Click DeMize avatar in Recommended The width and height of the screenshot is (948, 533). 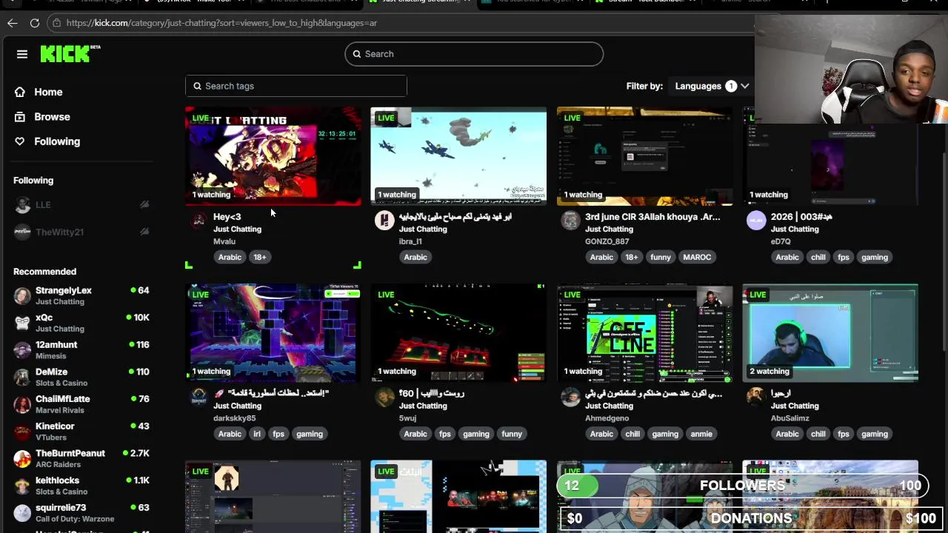point(22,378)
